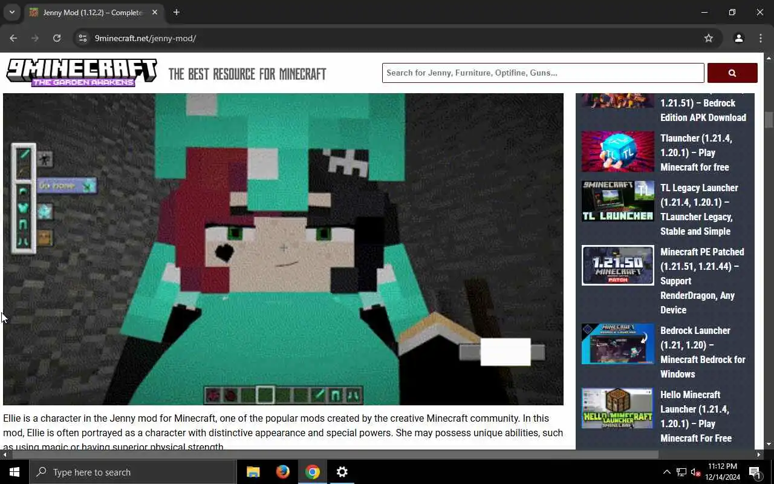Show hidden system tray icons

click(x=666, y=472)
